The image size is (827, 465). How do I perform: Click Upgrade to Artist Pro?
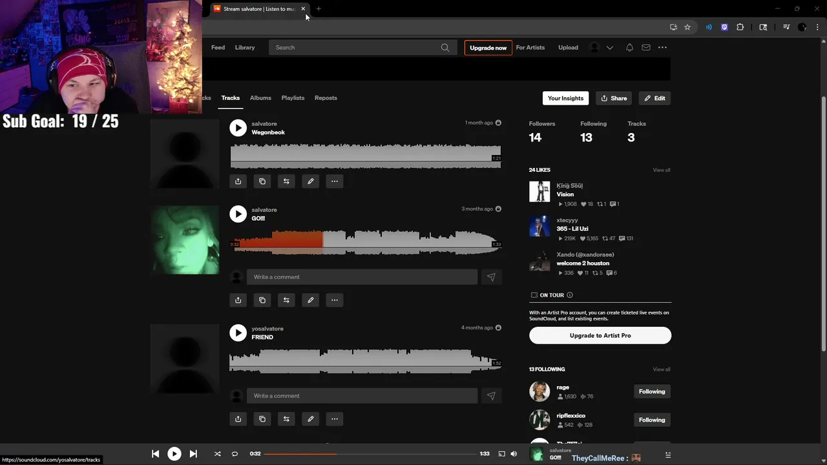click(600, 336)
